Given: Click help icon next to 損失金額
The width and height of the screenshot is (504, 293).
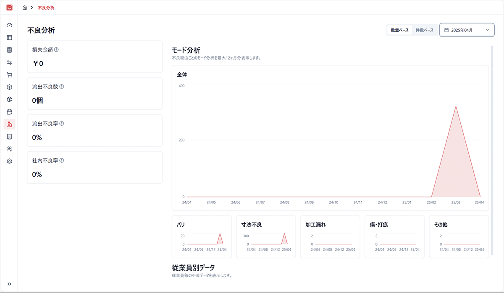Looking at the screenshot, I should (x=56, y=49).
